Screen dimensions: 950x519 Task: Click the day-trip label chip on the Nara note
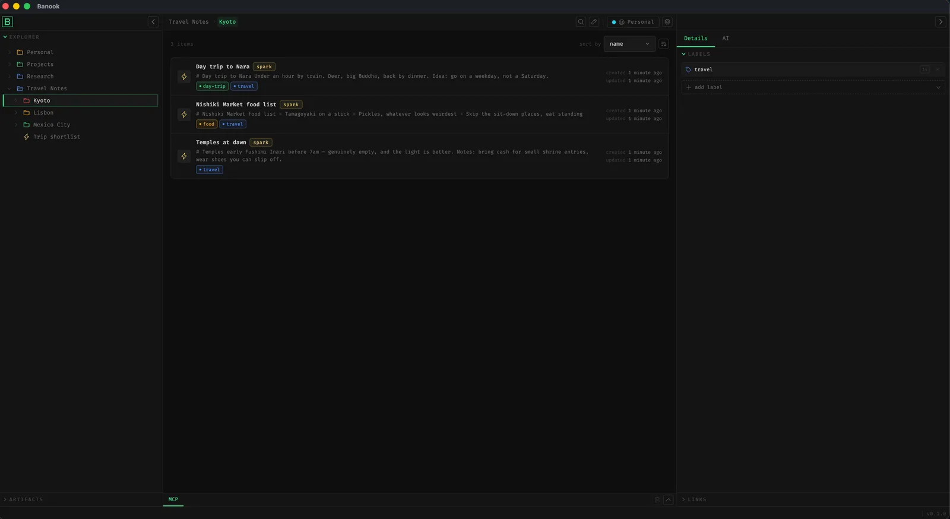(213, 87)
